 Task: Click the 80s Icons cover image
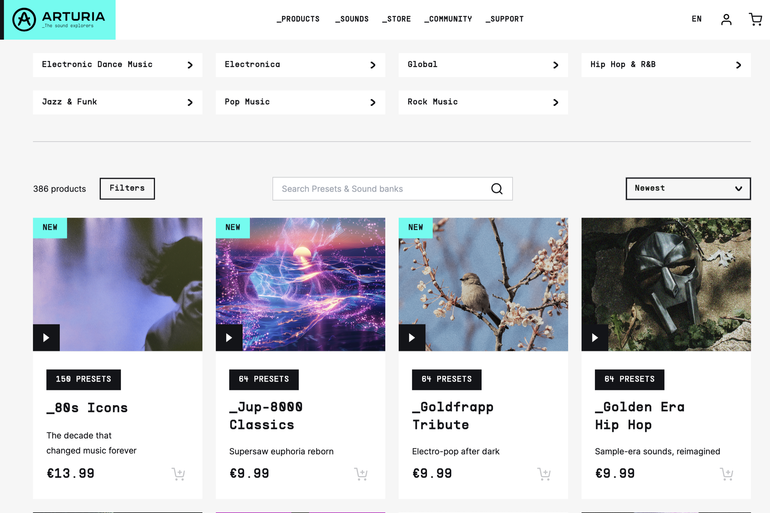pos(118,284)
